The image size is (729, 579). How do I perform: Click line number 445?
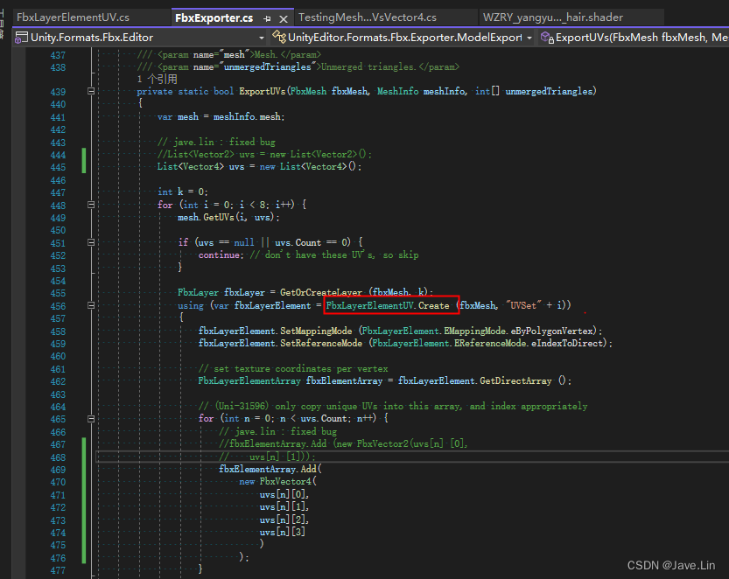[x=58, y=167]
